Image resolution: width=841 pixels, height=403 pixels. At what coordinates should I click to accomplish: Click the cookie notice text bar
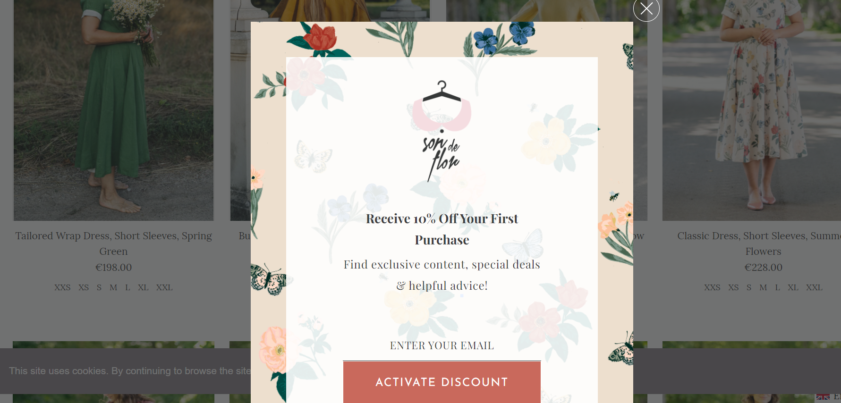[130, 371]
